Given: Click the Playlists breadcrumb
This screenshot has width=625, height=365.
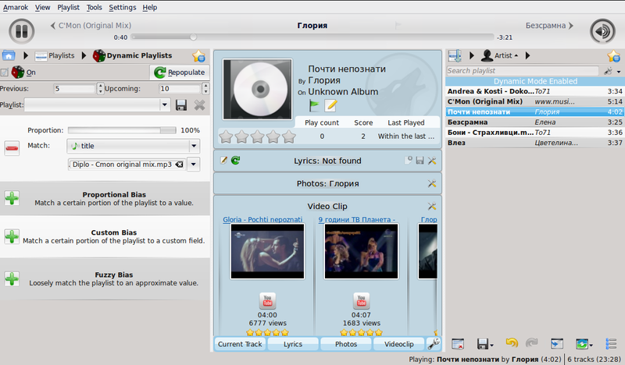Looking at the screenshot, I should pyautogui.click(x=55, y=55).
